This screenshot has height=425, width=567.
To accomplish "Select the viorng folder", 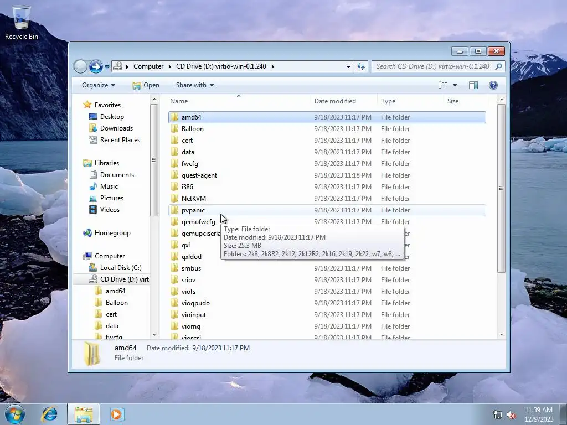I will (x=327, y=326).
